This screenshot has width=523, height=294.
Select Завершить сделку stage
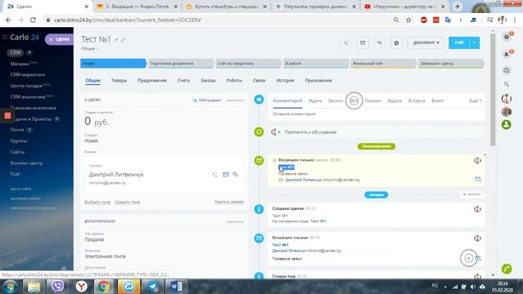(x=451, y=64)
